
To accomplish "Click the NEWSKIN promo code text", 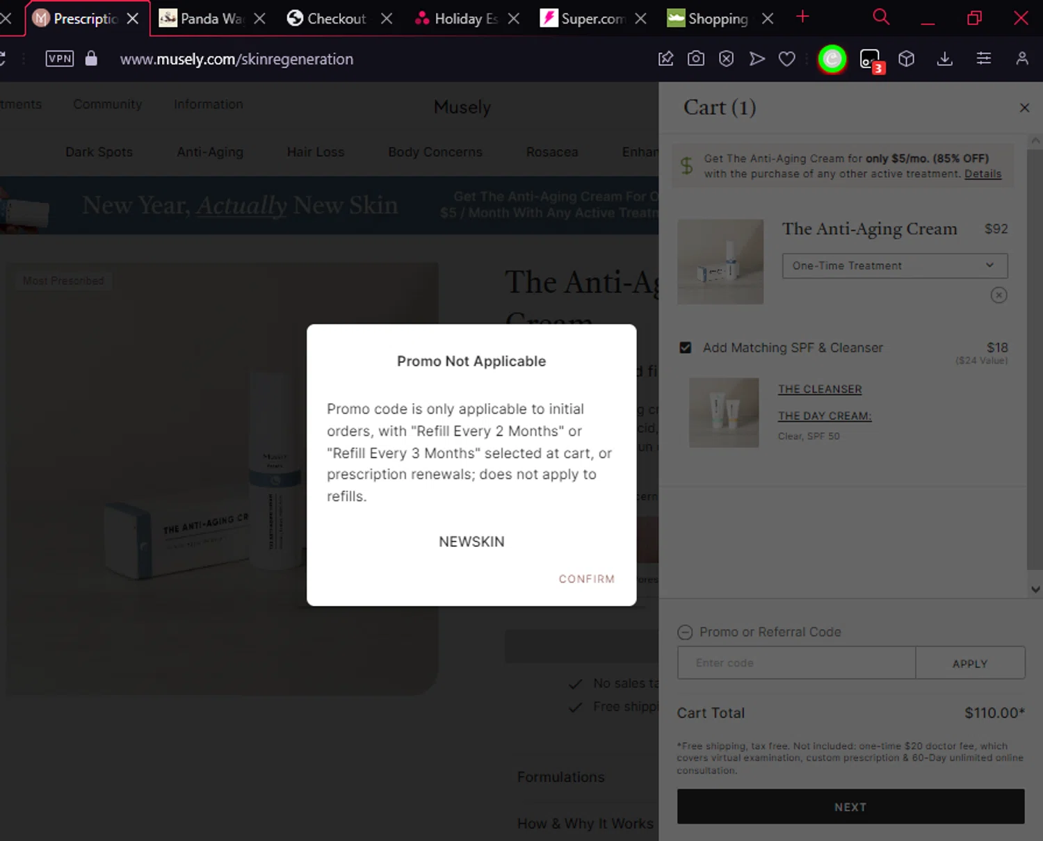I will [x=471, y=541].
